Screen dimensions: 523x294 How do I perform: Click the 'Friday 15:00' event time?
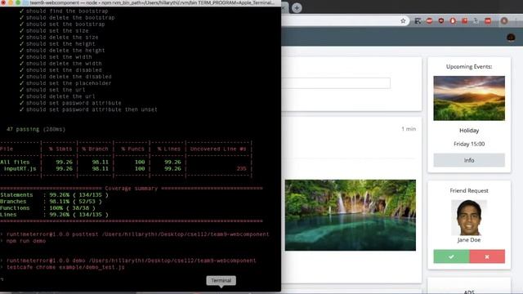(x=469, y=144)
